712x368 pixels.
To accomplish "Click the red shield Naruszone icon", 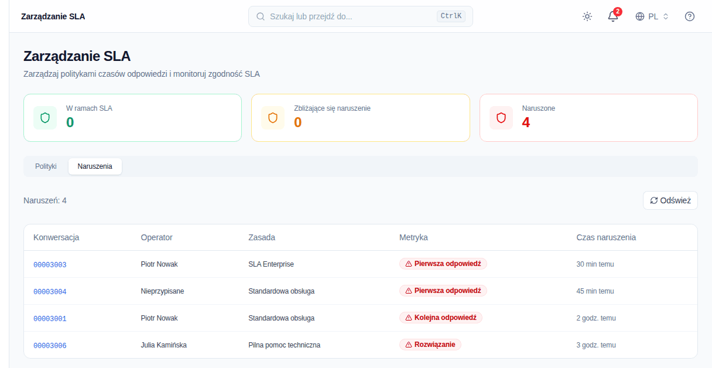I will (x=501, y=118).
